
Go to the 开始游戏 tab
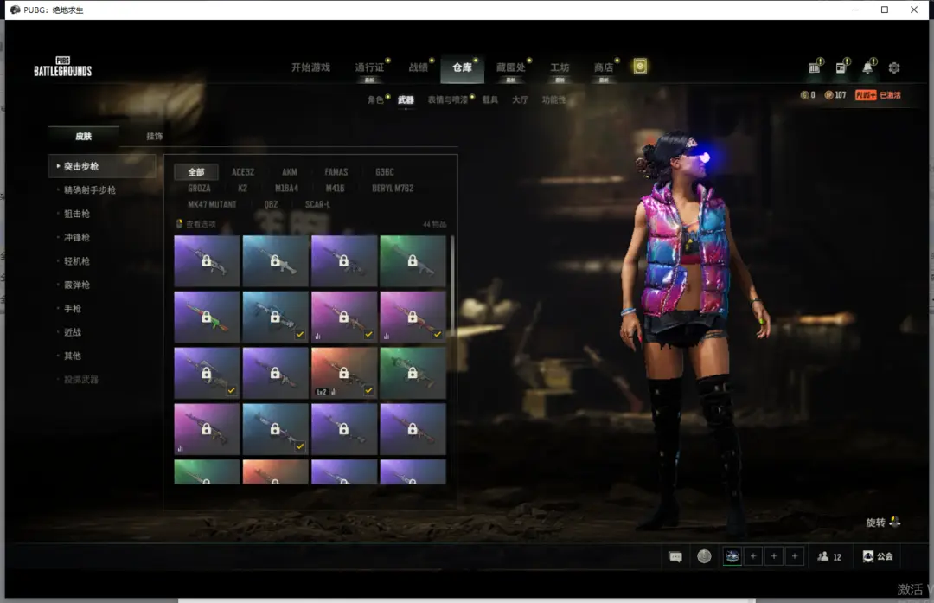click(310, 67)
